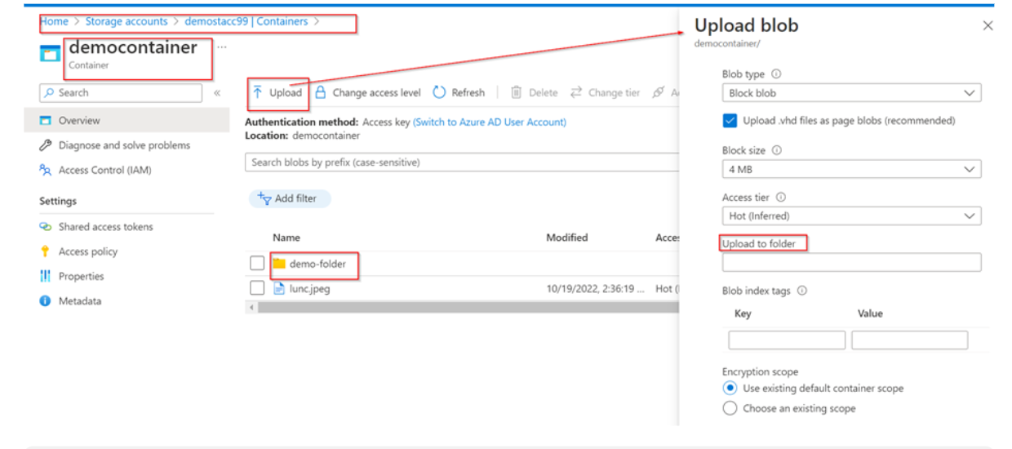Click the Upload to folder input field
This screenshot has width=1012, height=449.
(851, 262)
